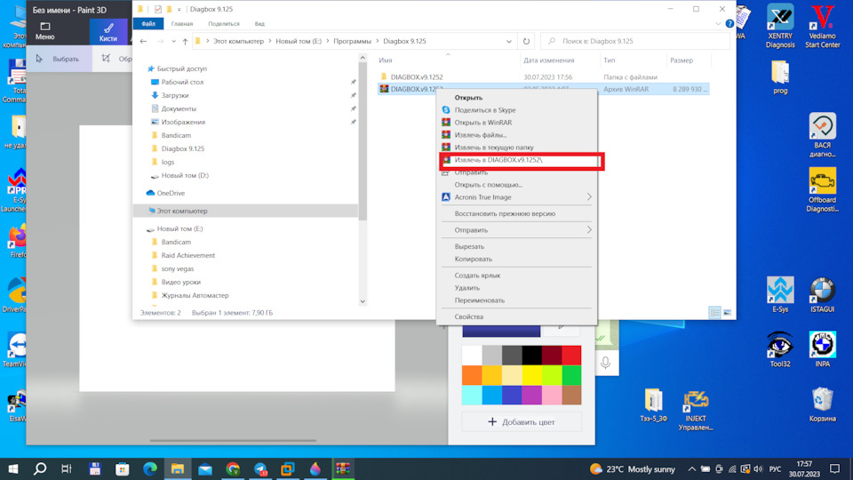Open Offboard Diagnostic desktop shortcut

[x=822, y=189]
